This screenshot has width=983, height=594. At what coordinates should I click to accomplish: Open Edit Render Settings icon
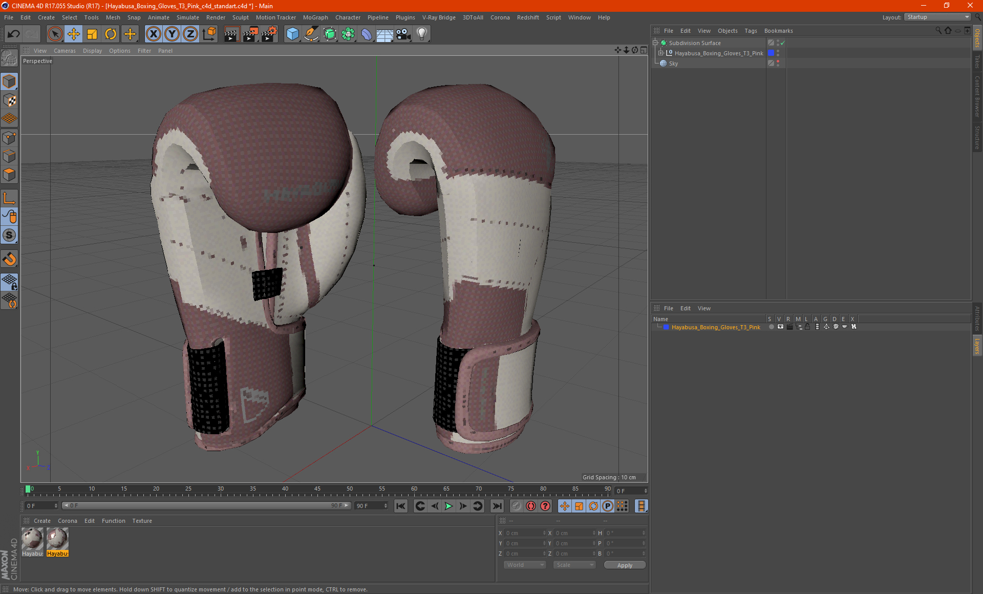(x=269, y=34)
